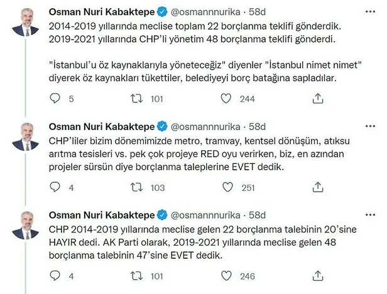Image resolution: width=387 pixels, height=294 pixels.
Task: Retweet the tweet about "22 borçlanma teklifi"
Action: pos(134,98)
